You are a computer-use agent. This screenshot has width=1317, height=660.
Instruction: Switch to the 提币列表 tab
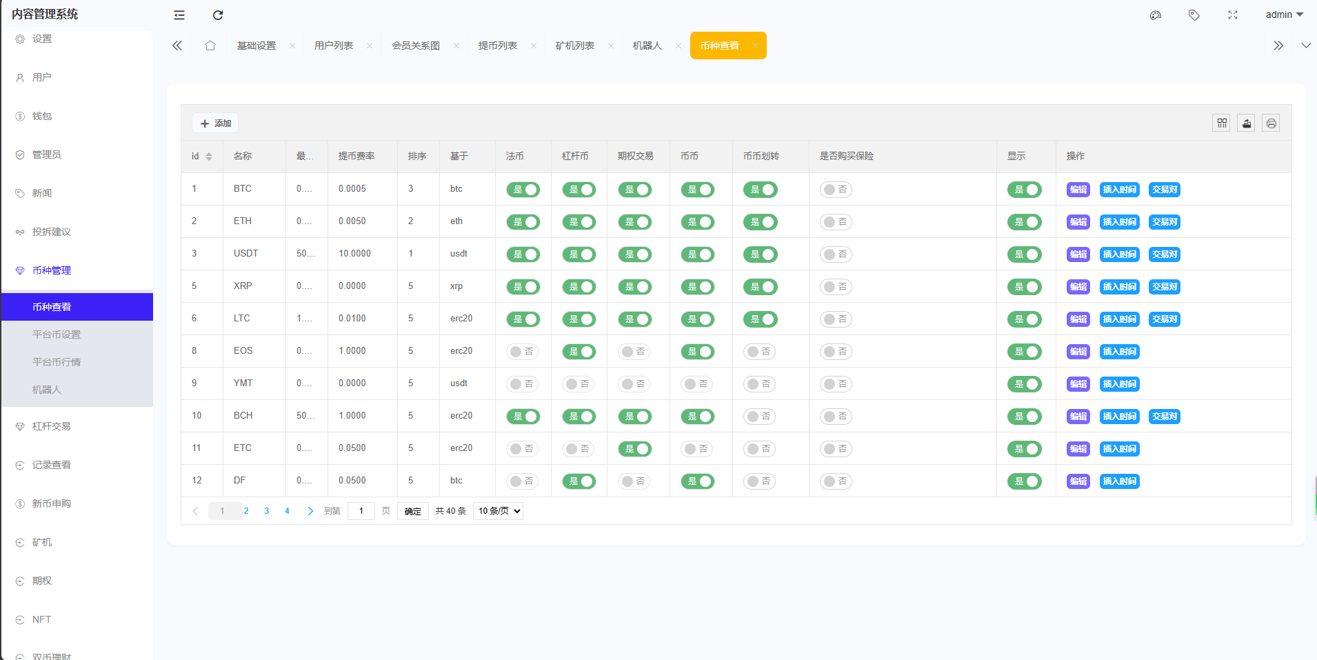click(498, 46)
